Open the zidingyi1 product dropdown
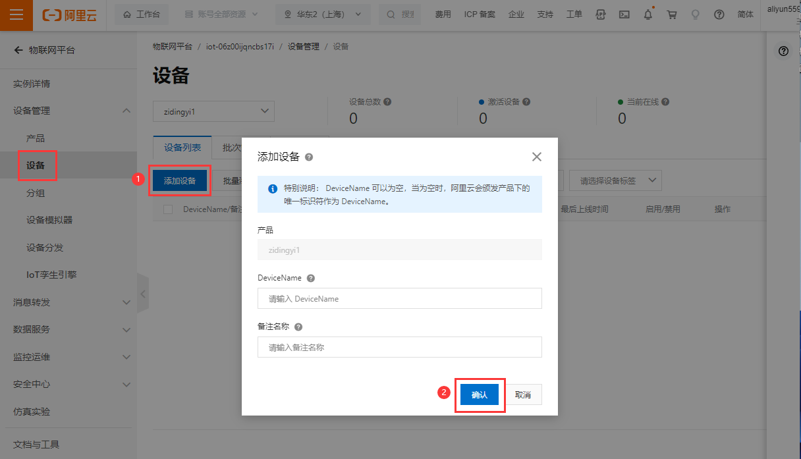801x459 pixels. pos(213,111)
